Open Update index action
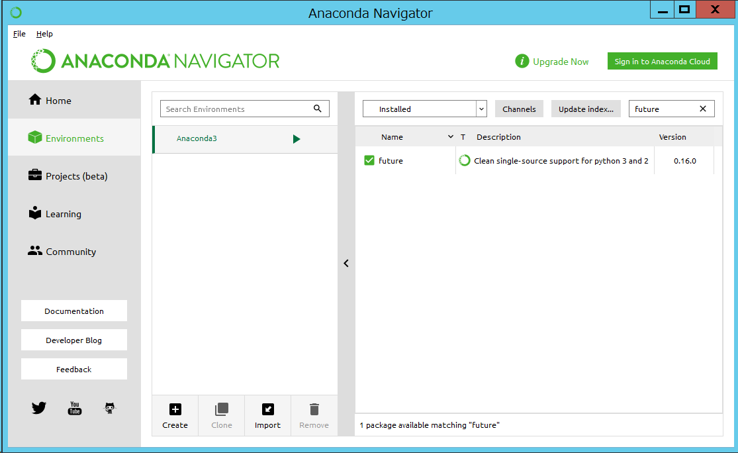The height and width of the screenshot is (453, 738). point(586,109)
